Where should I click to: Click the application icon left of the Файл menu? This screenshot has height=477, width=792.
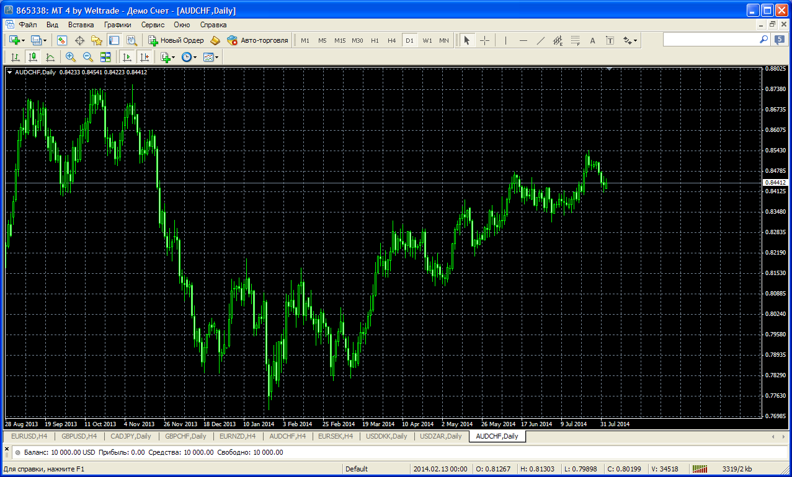click(10, 25)
